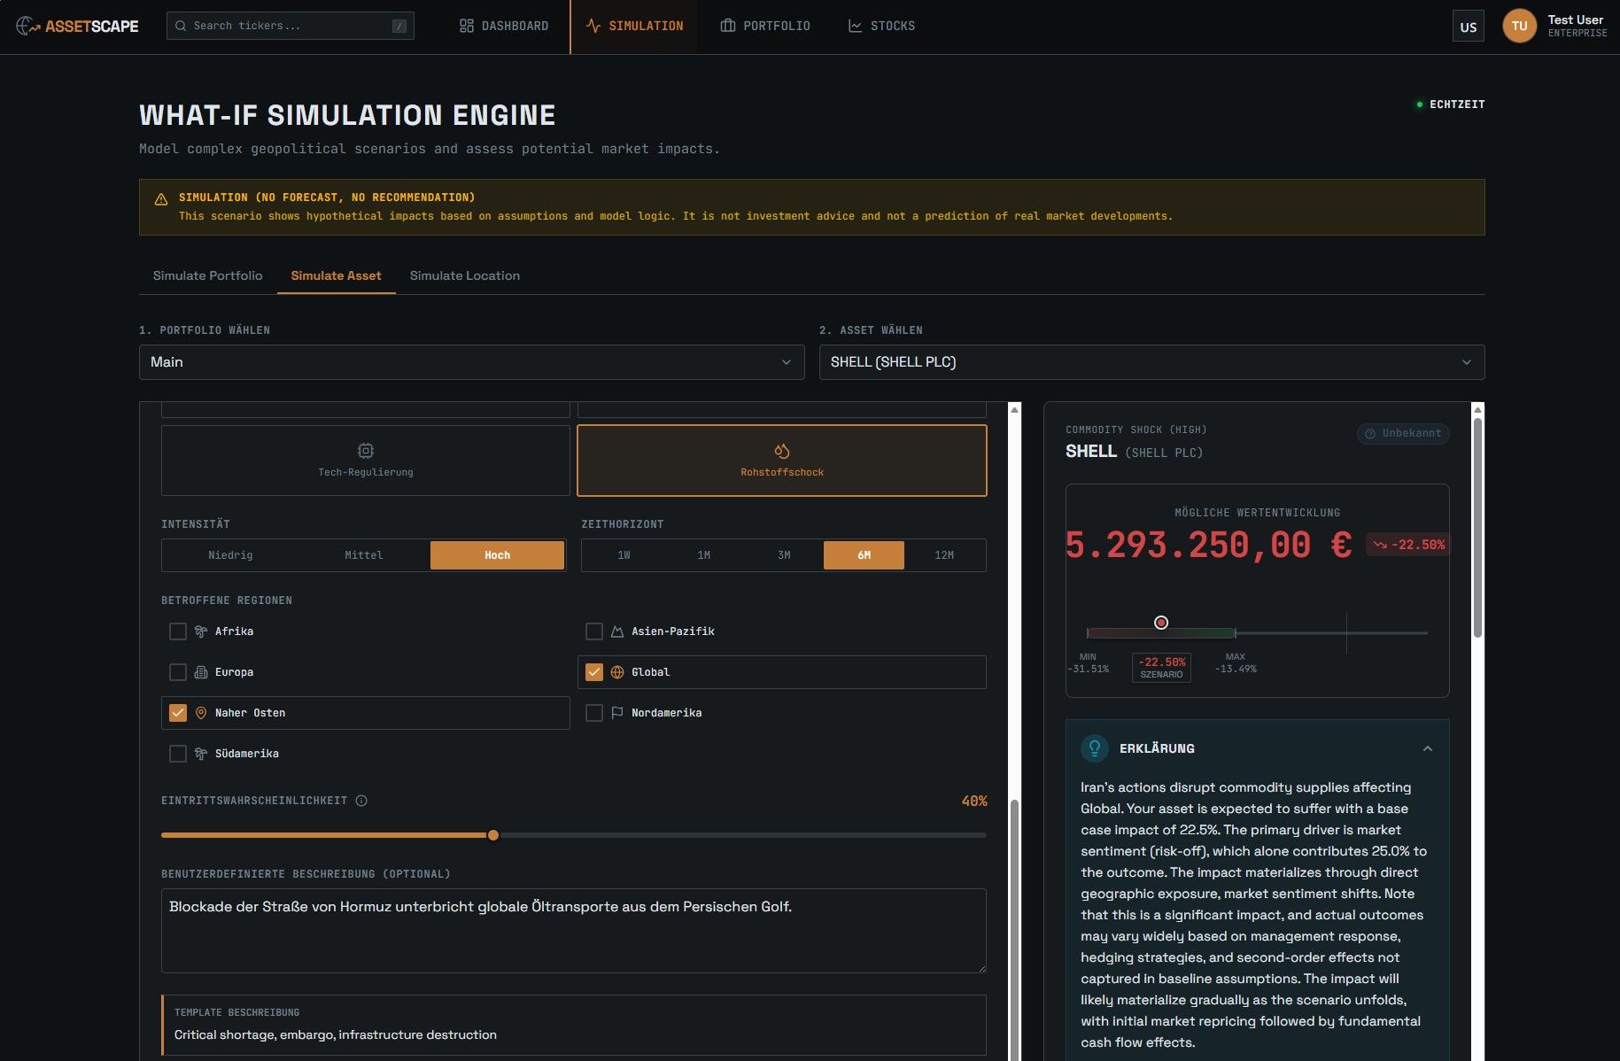Click the results panel scroll-up arrow

tap(1477, 409)
